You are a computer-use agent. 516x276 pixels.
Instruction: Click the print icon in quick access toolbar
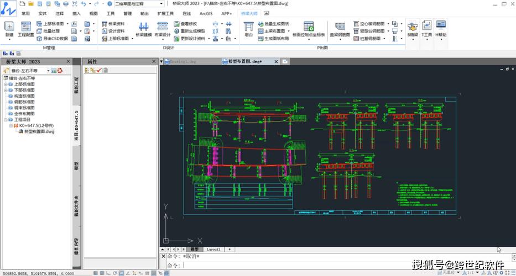pyautogui.click(x=65, y=4)
